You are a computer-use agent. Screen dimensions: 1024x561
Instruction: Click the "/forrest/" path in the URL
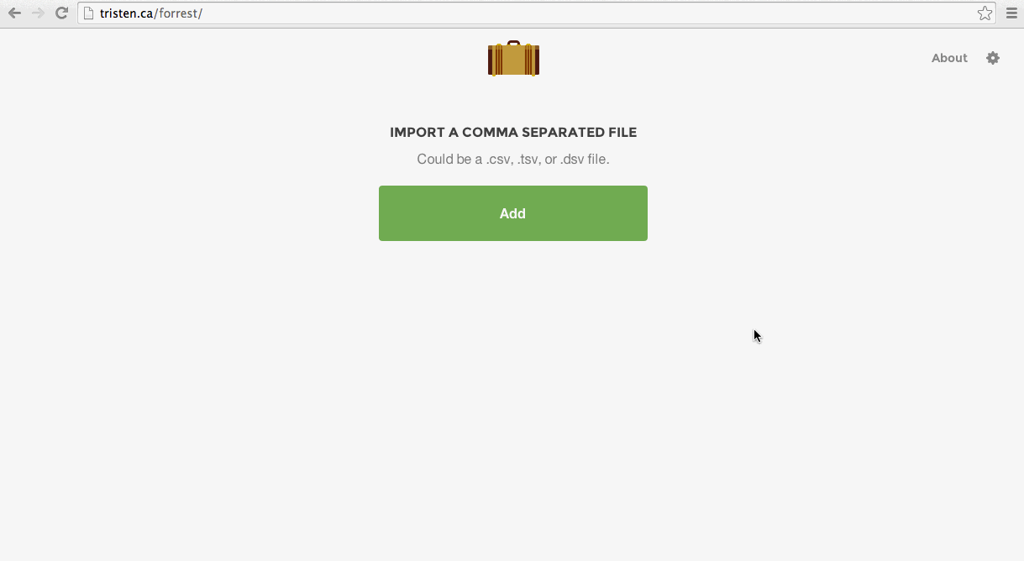178,13
